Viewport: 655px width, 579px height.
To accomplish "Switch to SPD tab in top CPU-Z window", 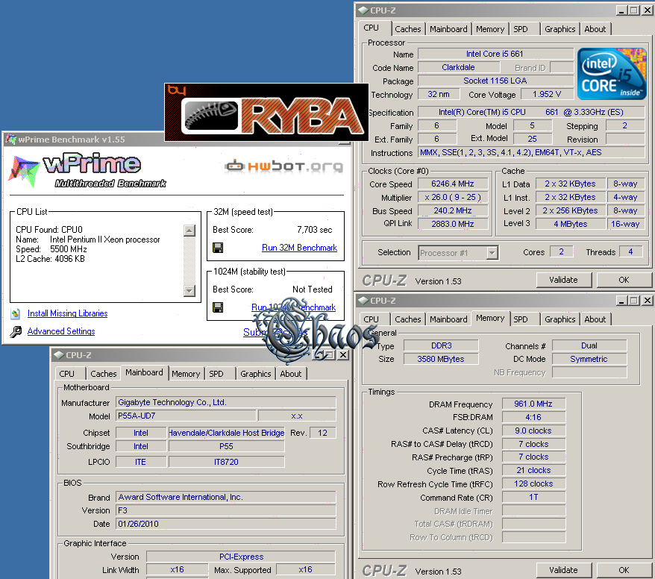I will 521,29.
